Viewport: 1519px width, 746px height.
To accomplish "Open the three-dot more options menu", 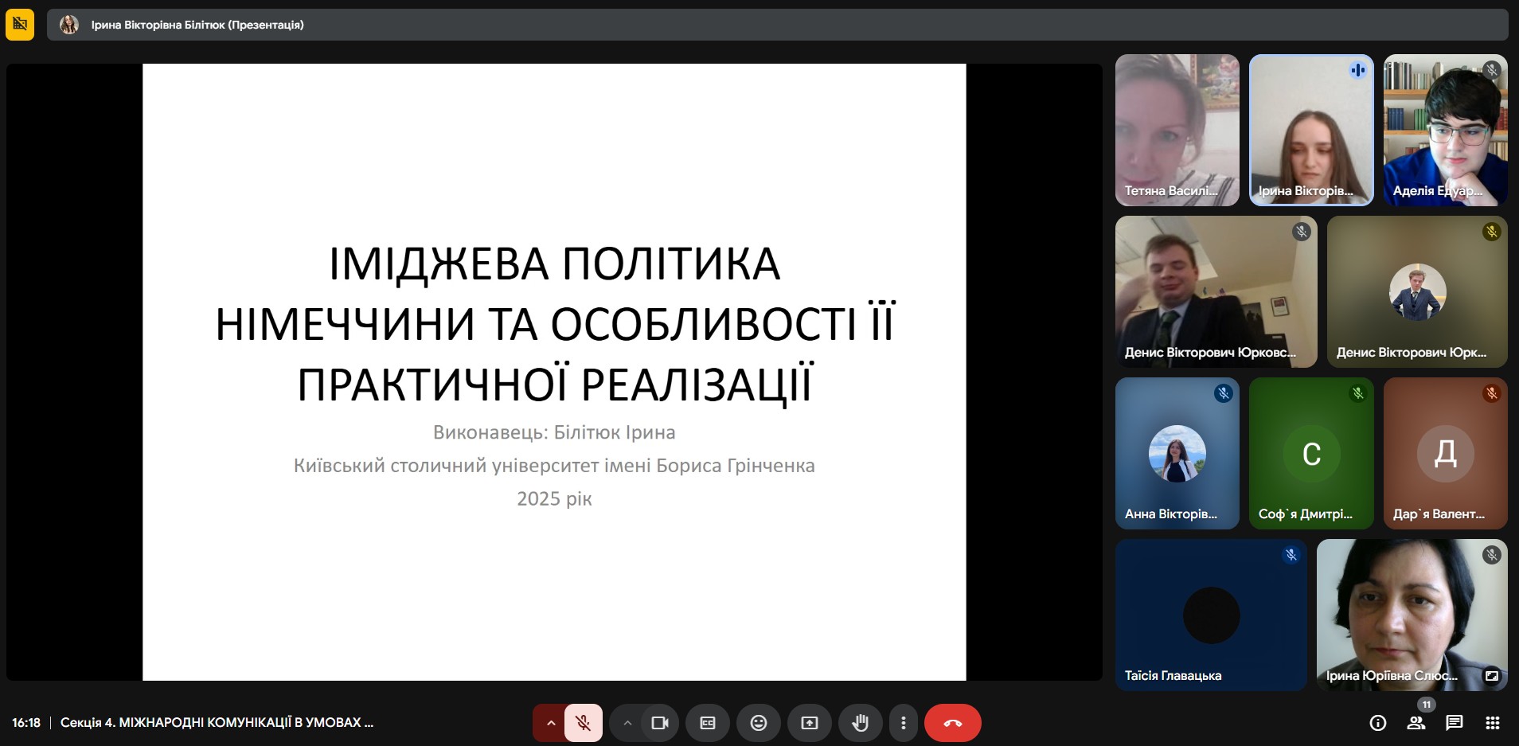I will (903, 723).
